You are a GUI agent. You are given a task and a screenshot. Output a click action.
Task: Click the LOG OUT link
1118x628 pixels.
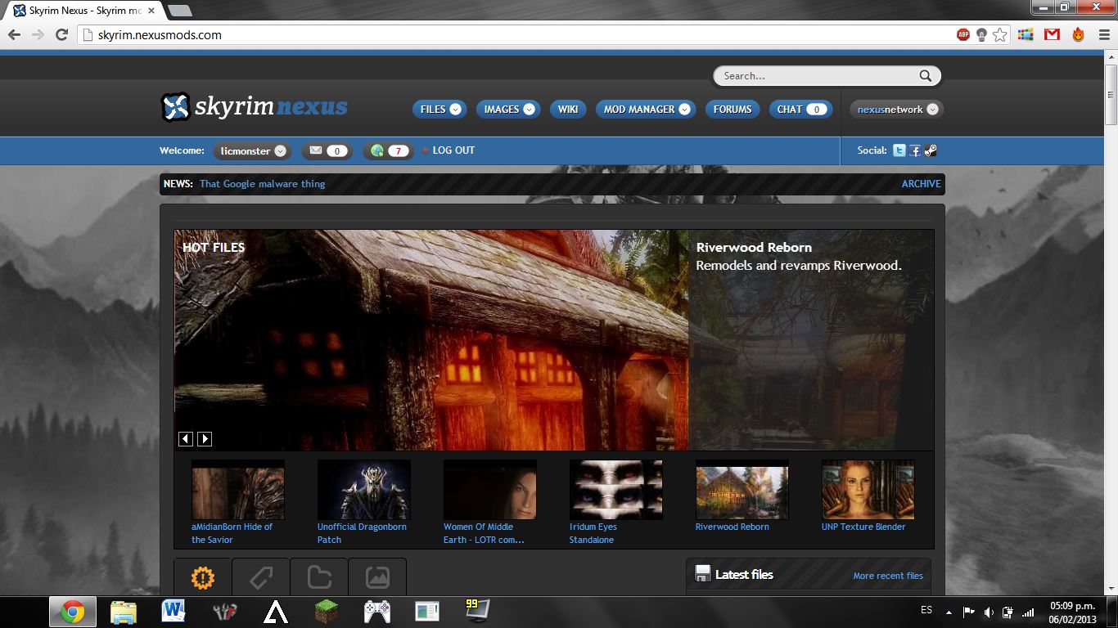click(453, 150)
